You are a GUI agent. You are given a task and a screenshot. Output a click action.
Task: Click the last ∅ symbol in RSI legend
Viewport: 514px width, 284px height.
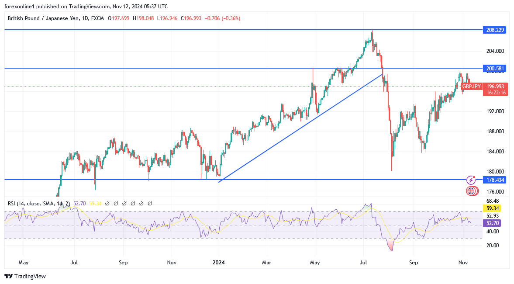[150, 203]
